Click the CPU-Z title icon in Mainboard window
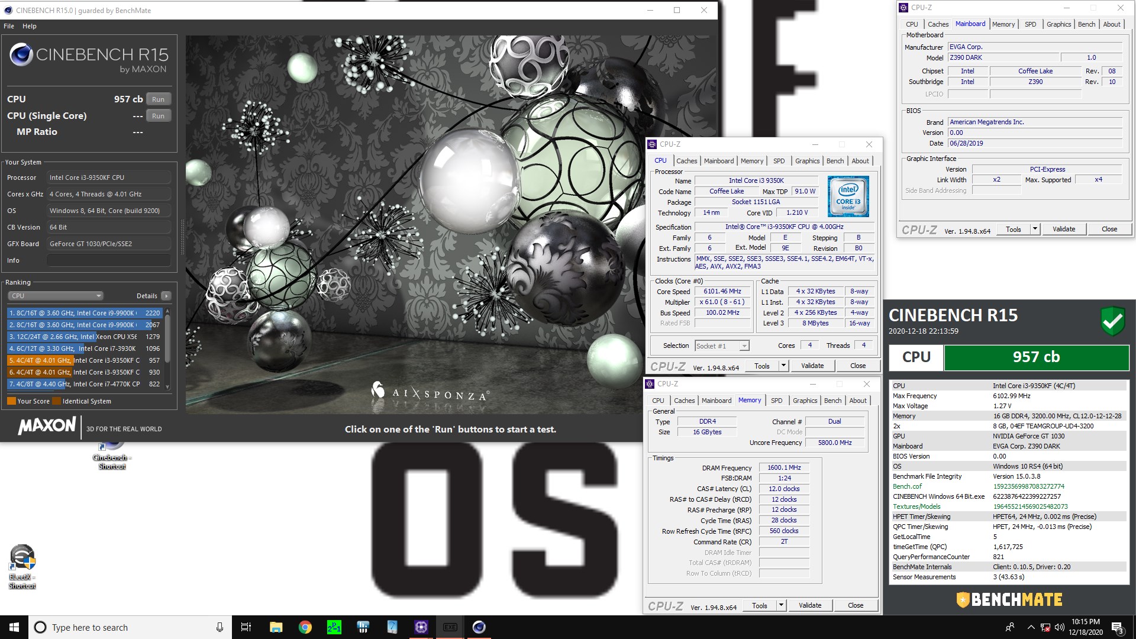Screen dimensions: 1136x639 pos(903,8)
